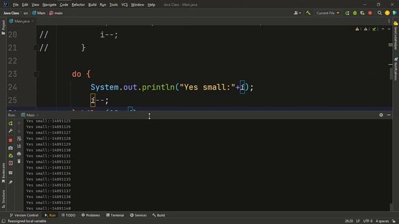
Task: Click the exit icon in Run panel
Action: click(11, 163)
